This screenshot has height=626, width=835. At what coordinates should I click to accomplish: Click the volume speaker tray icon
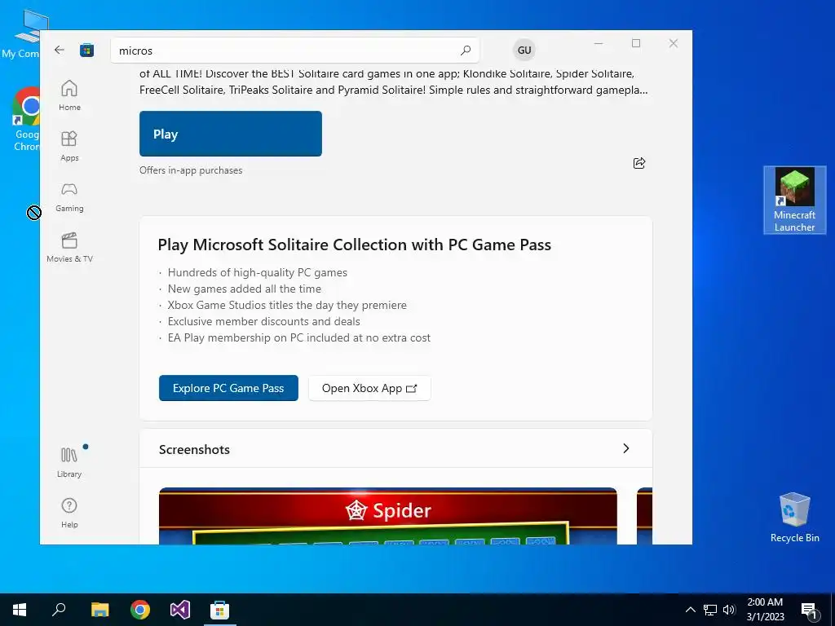(x=729, y=610)
